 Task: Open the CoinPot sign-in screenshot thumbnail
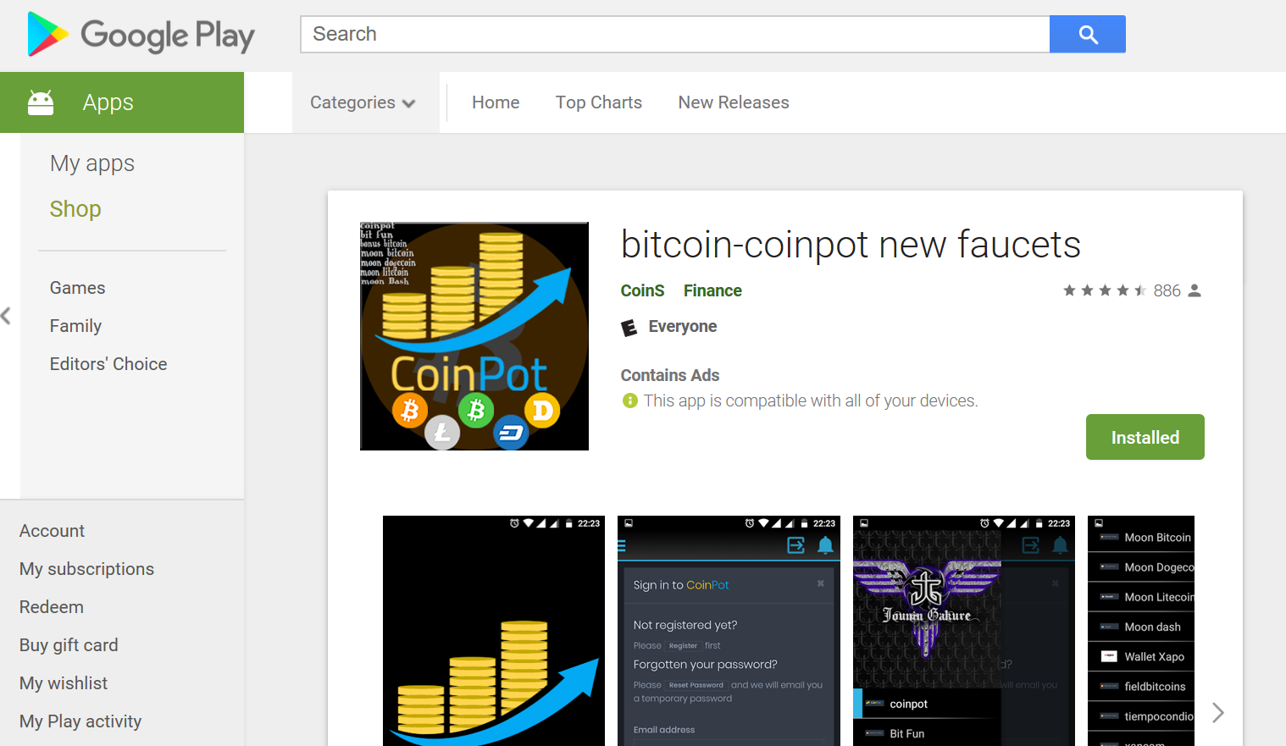pos(729,631)
